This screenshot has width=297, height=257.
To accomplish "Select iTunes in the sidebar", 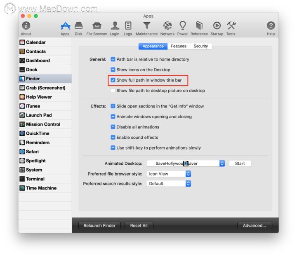I will pos(45,106).
